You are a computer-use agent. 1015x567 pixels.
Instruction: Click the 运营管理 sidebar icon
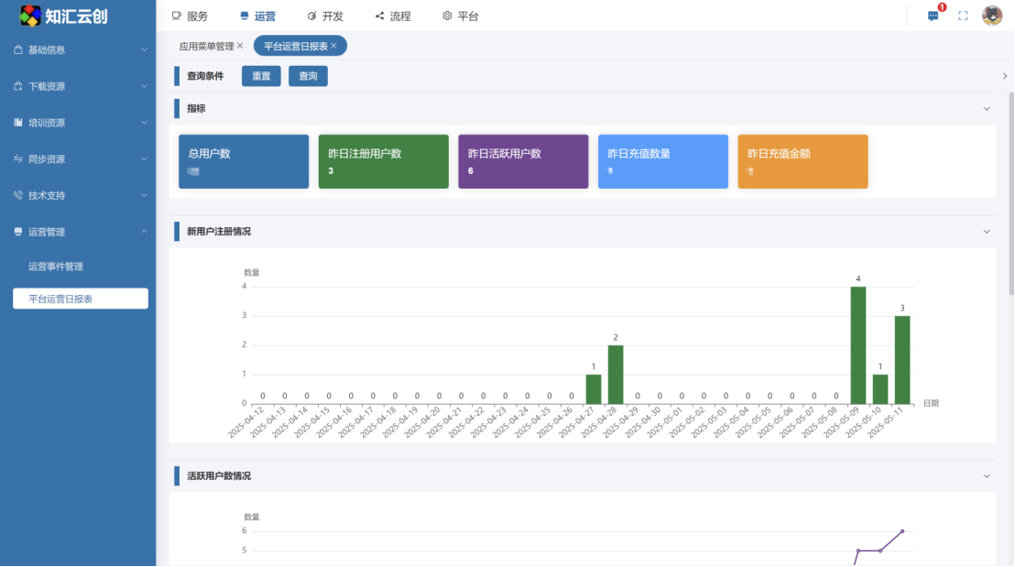18,232
